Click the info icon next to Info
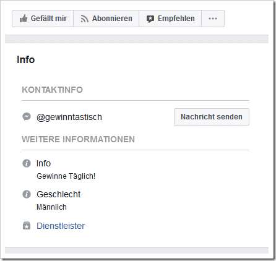This screenshot has width=276, height=261. click(x=27, y=163)
